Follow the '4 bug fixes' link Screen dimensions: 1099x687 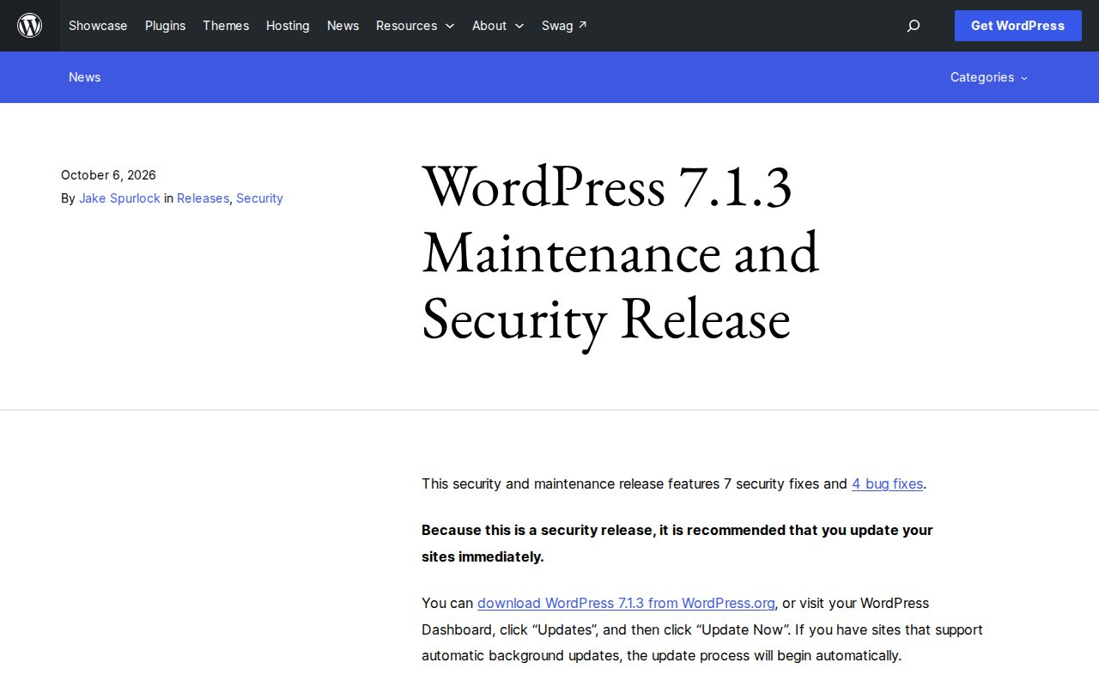[887, 483]
